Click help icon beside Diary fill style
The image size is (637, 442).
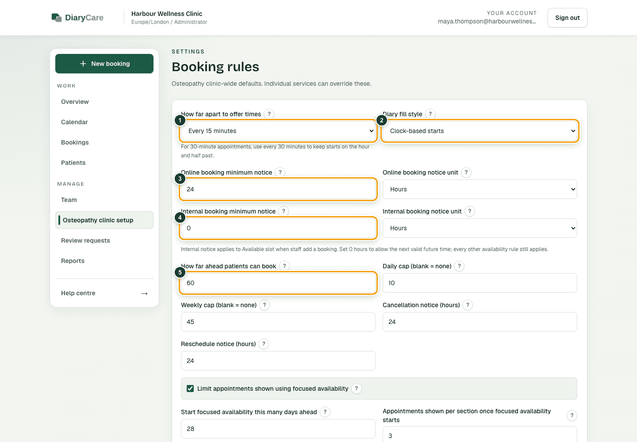point(430,114)
